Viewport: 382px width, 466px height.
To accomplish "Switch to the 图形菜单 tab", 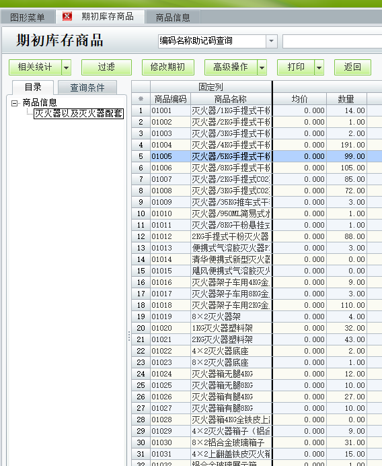I will tap(28, 18).
